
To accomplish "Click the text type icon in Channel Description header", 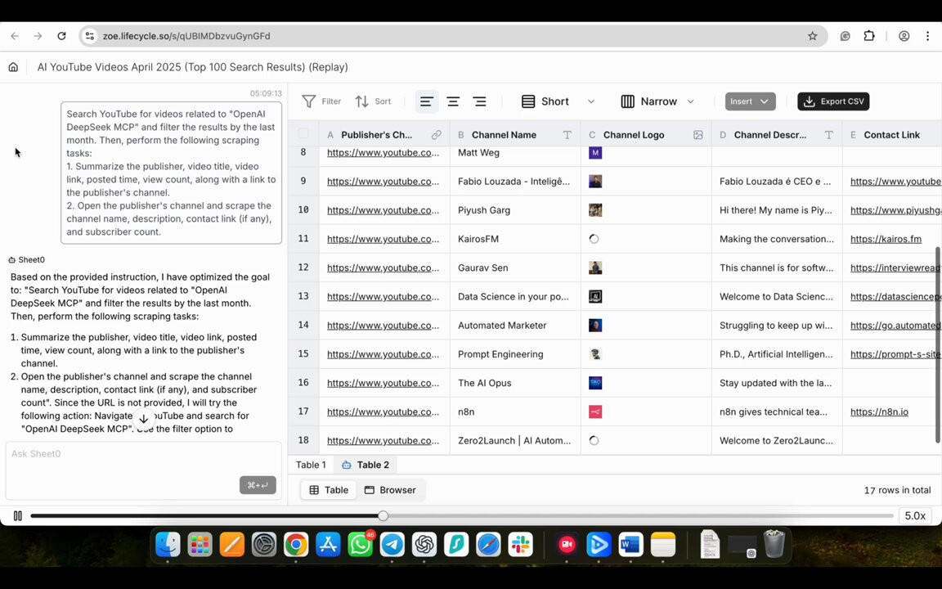I will click(x=828, y=135).
